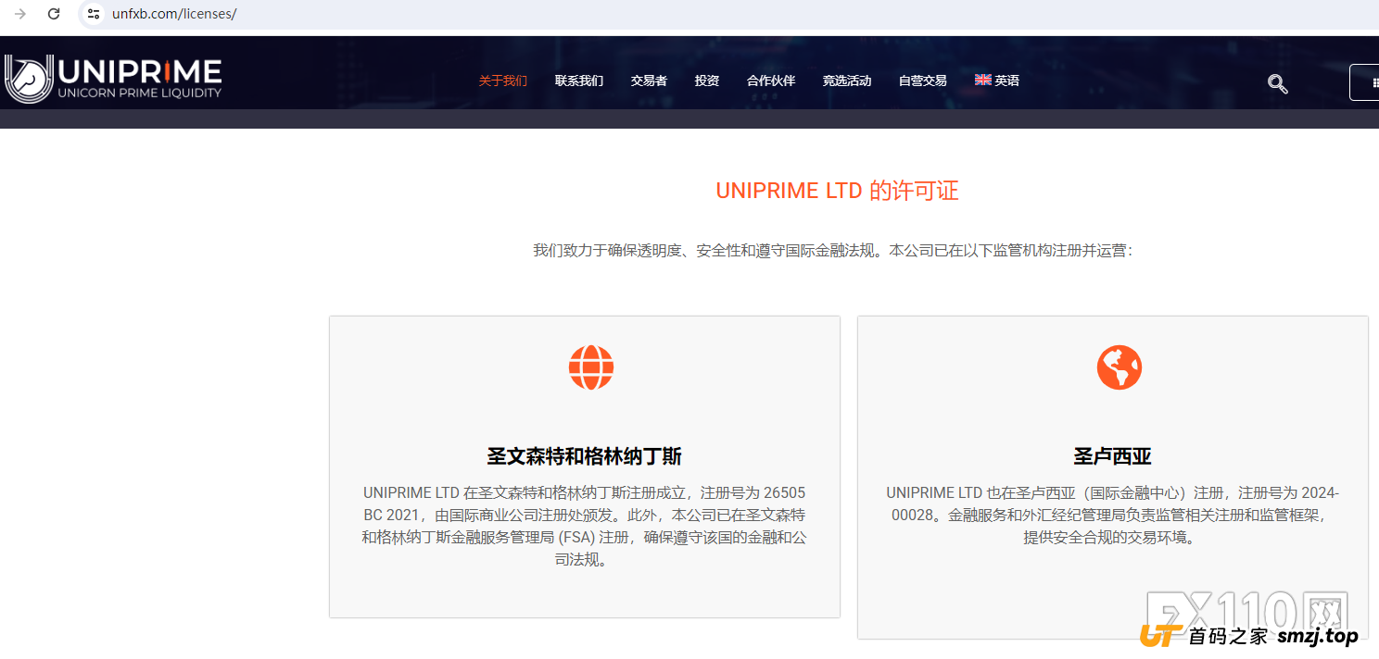Click the UNIPRIME LTD 的许可证 title
This screenshot has height=659, width=1379.
pyautogui.click(x=837, y=192)
